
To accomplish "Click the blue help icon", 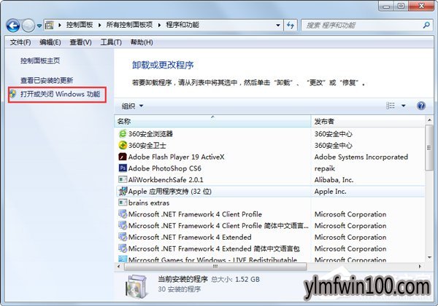I will pyautogui.click(x=421, y=106).
